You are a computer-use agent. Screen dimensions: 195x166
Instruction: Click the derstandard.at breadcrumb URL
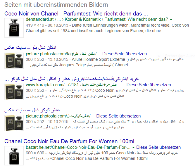pyautogui.click(x=97, y=19)
